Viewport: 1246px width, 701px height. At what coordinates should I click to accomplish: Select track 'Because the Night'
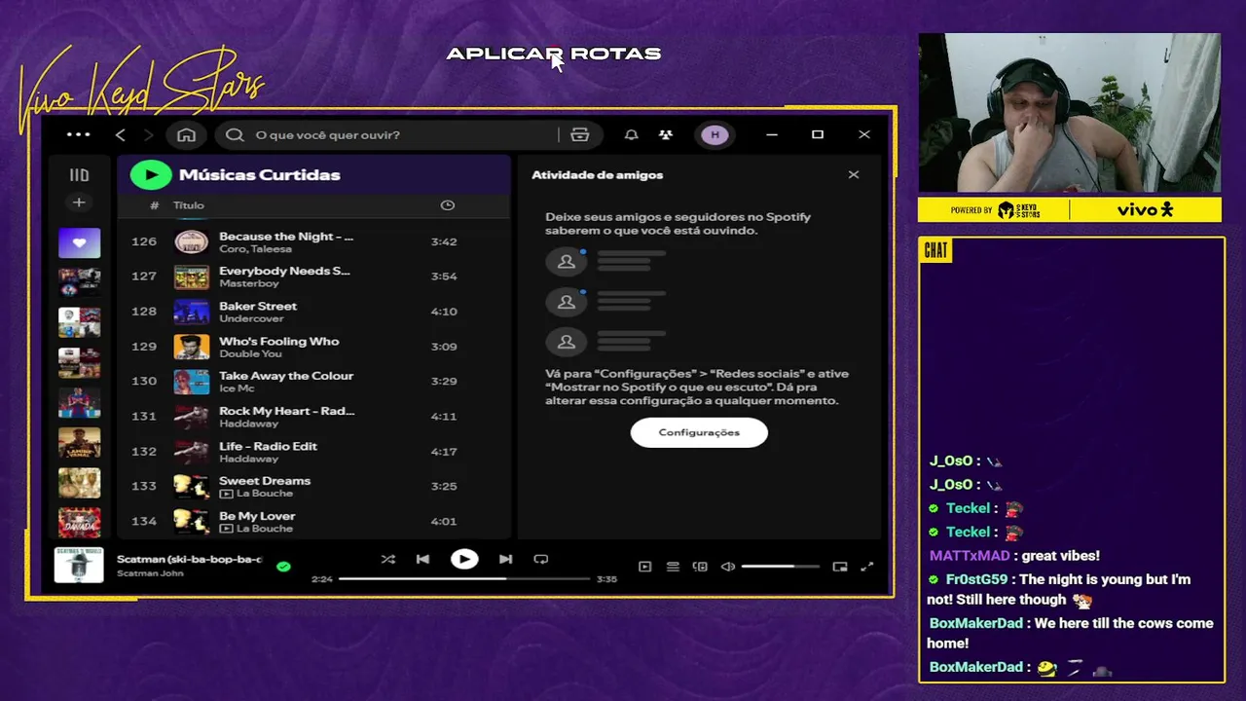[x=286, y=237]
